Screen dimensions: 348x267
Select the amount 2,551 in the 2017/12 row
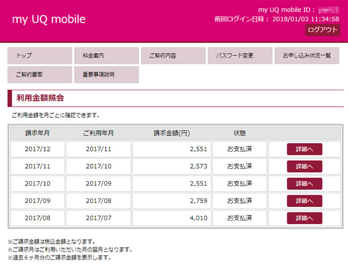pyautogui.click(x=172, y=149)
